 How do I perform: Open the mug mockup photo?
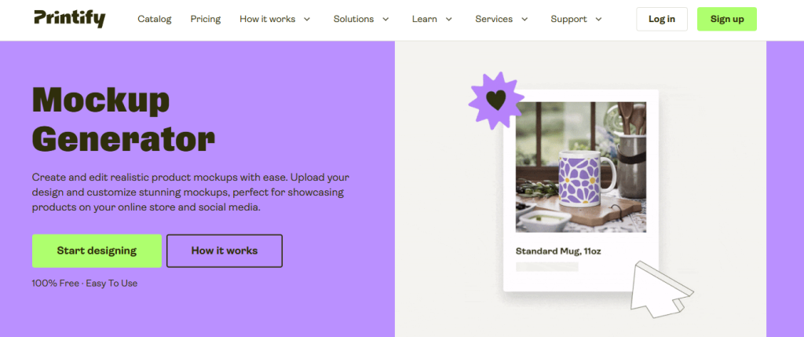click(580, 167)
